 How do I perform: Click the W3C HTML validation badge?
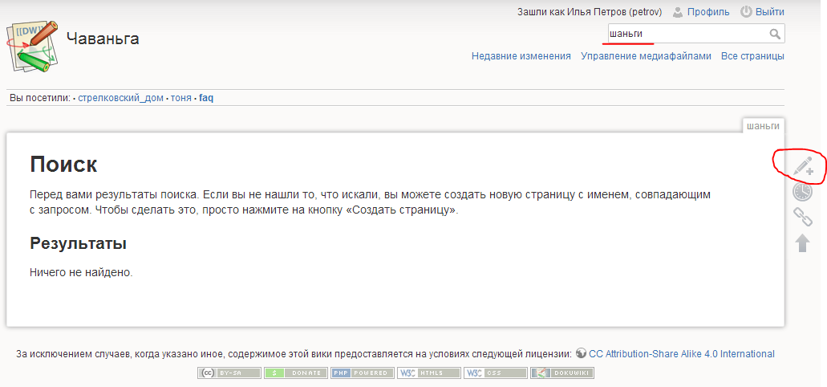click(429, 373)
